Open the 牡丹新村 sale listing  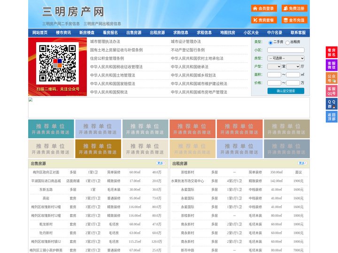tap(46, 233)
